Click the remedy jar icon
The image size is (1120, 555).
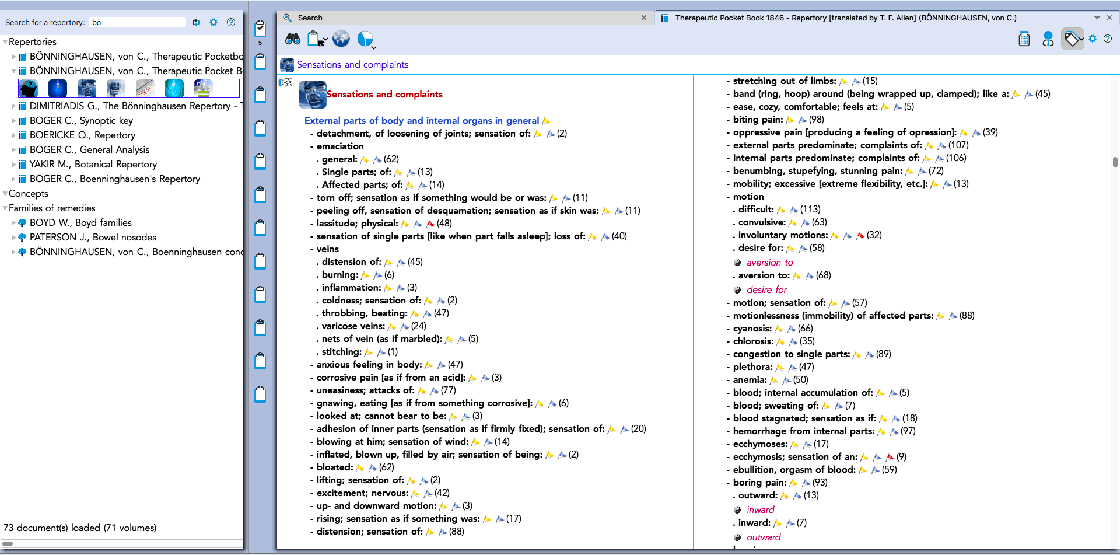click(x=1024, y=39)
